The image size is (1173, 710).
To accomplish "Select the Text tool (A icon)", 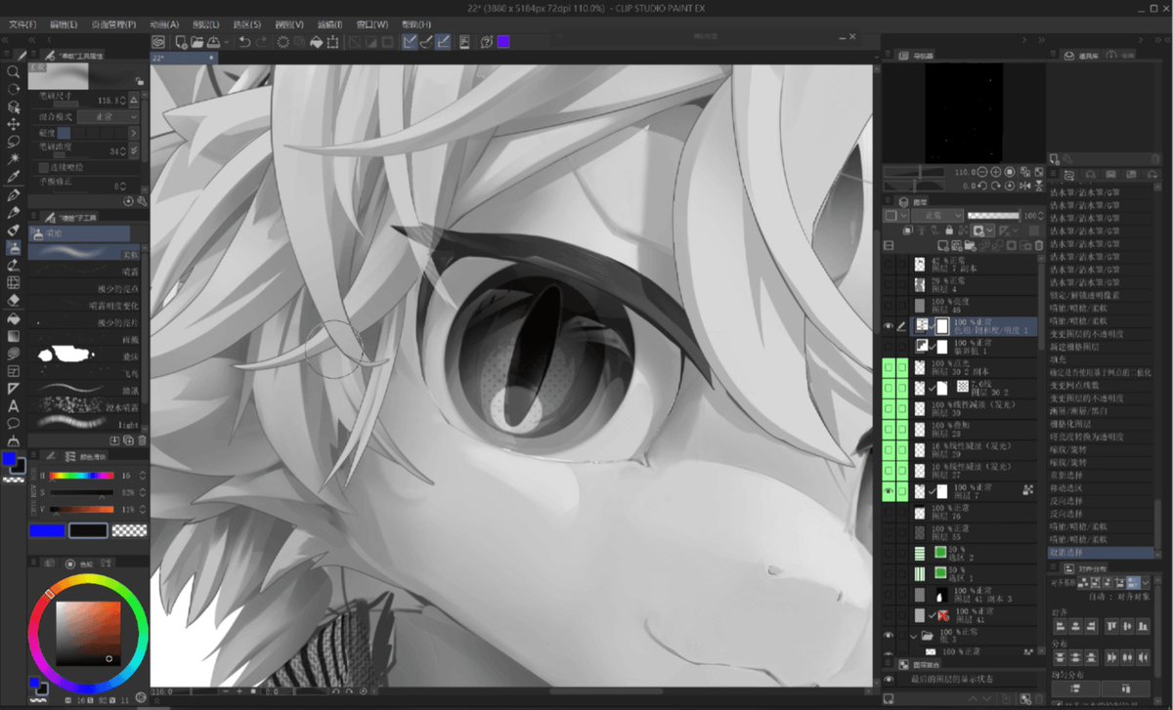I will (x=14, y=405).
